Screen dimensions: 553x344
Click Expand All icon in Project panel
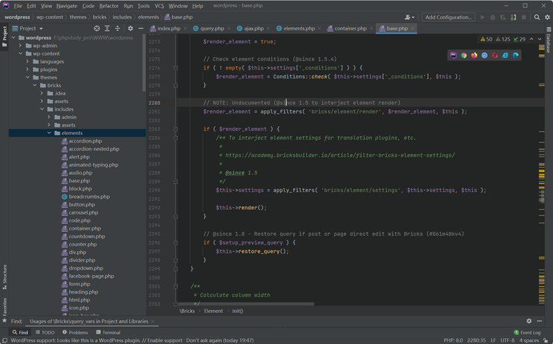point(107,28)
